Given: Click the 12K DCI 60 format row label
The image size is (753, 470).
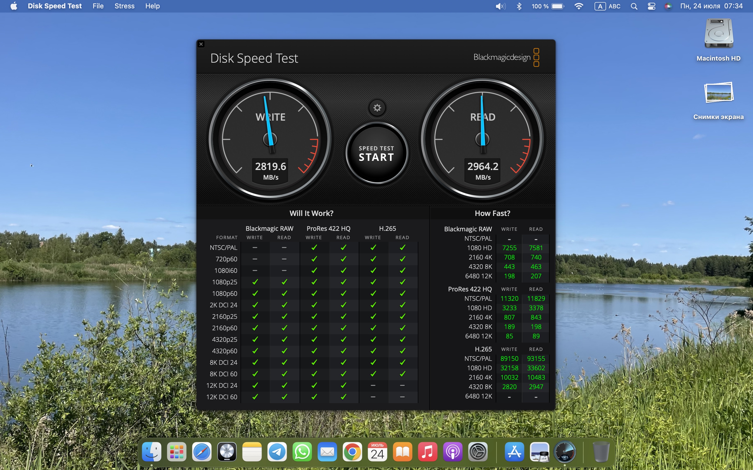Looking at the screenshot, I should (x=221, y=397).
